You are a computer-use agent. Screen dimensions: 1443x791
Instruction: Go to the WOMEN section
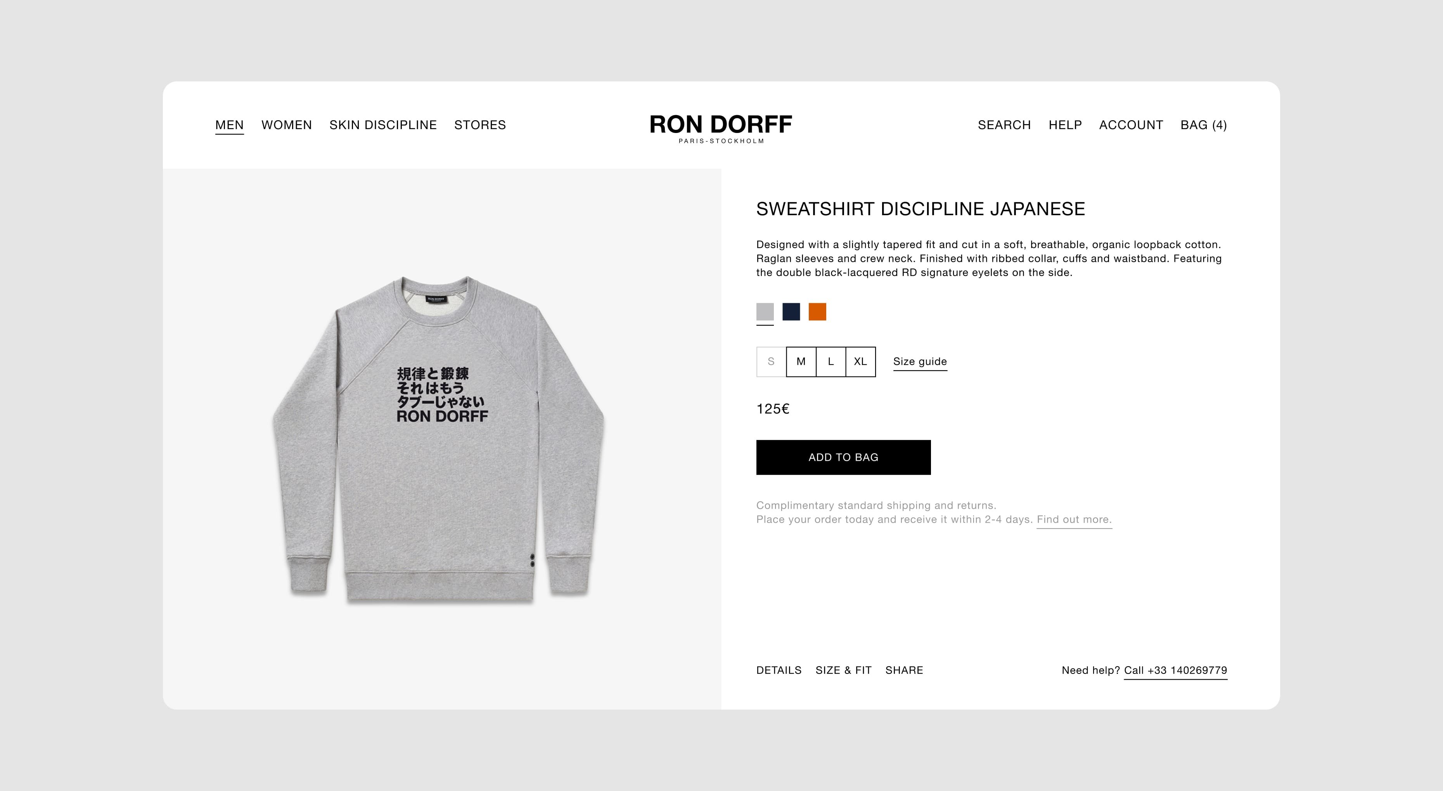point(286,125)
